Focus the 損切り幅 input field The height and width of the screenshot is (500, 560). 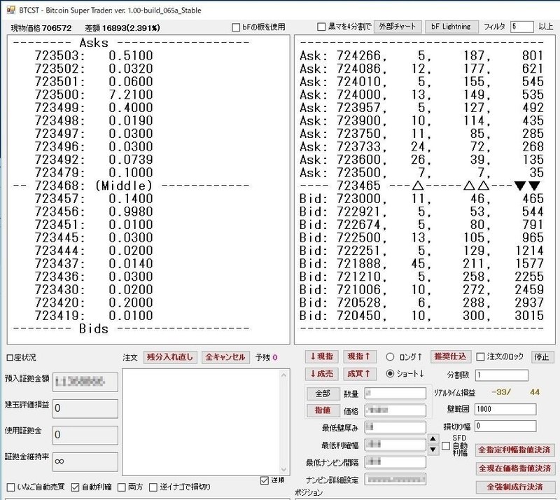coord(505,426)
